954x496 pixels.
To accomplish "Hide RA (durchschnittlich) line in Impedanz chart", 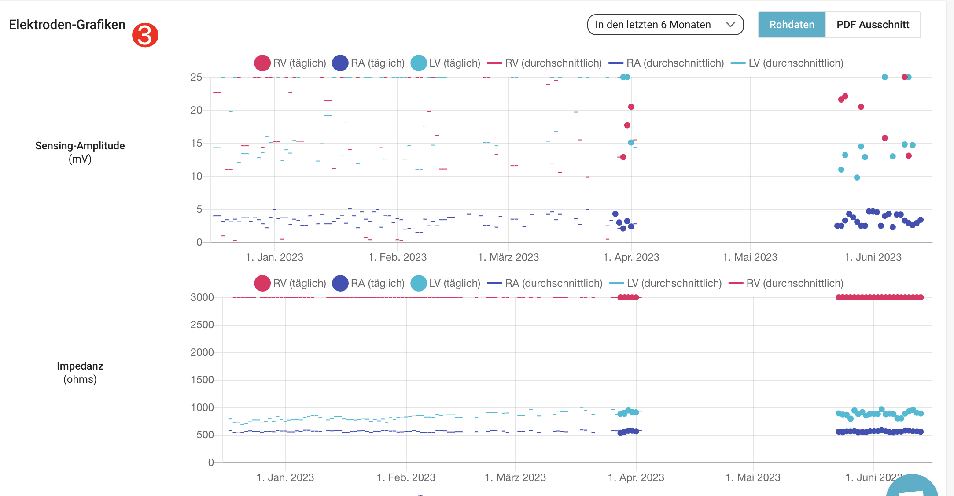I will click(545, 283).
